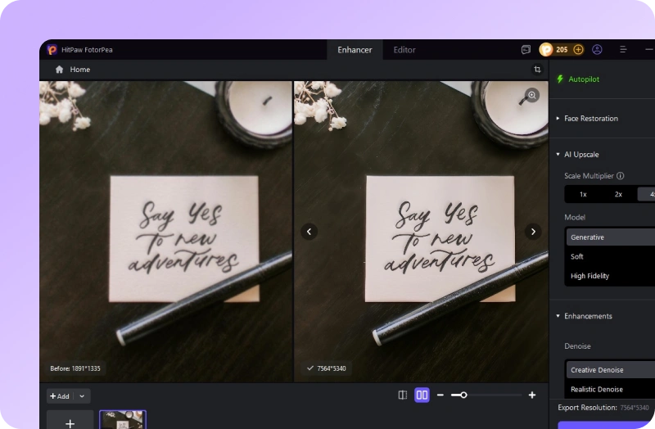Click the Home house icon
This screenshot has width=655, height=429.
pyautogui.click(x=59, y=70)
